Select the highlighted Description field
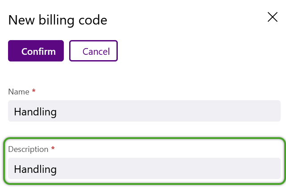 pyautogui.click(x=144, y=161)
